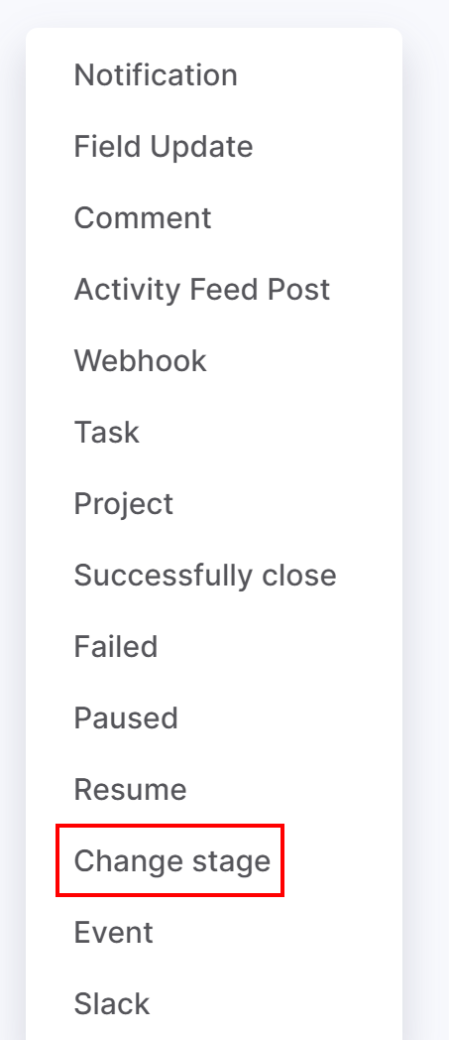Choose the Slack integration action
The width and height of the screenshot is (449, 1040).
coord(112,1005)
